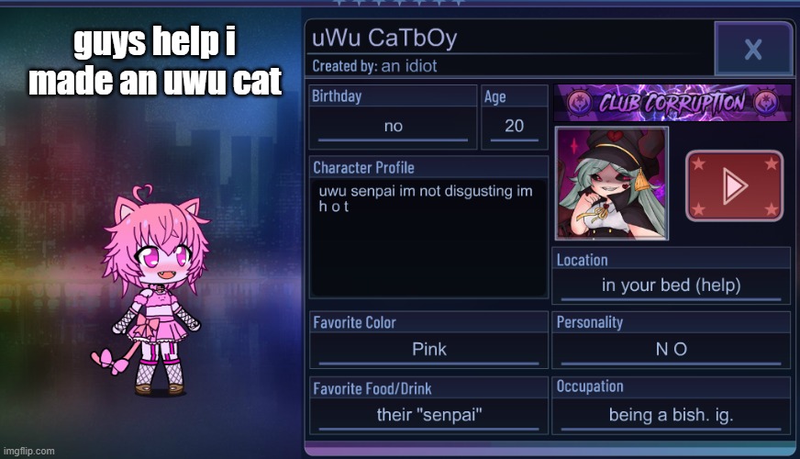Click the red play button with stars

pyautogui.click(x=734, y=185)
